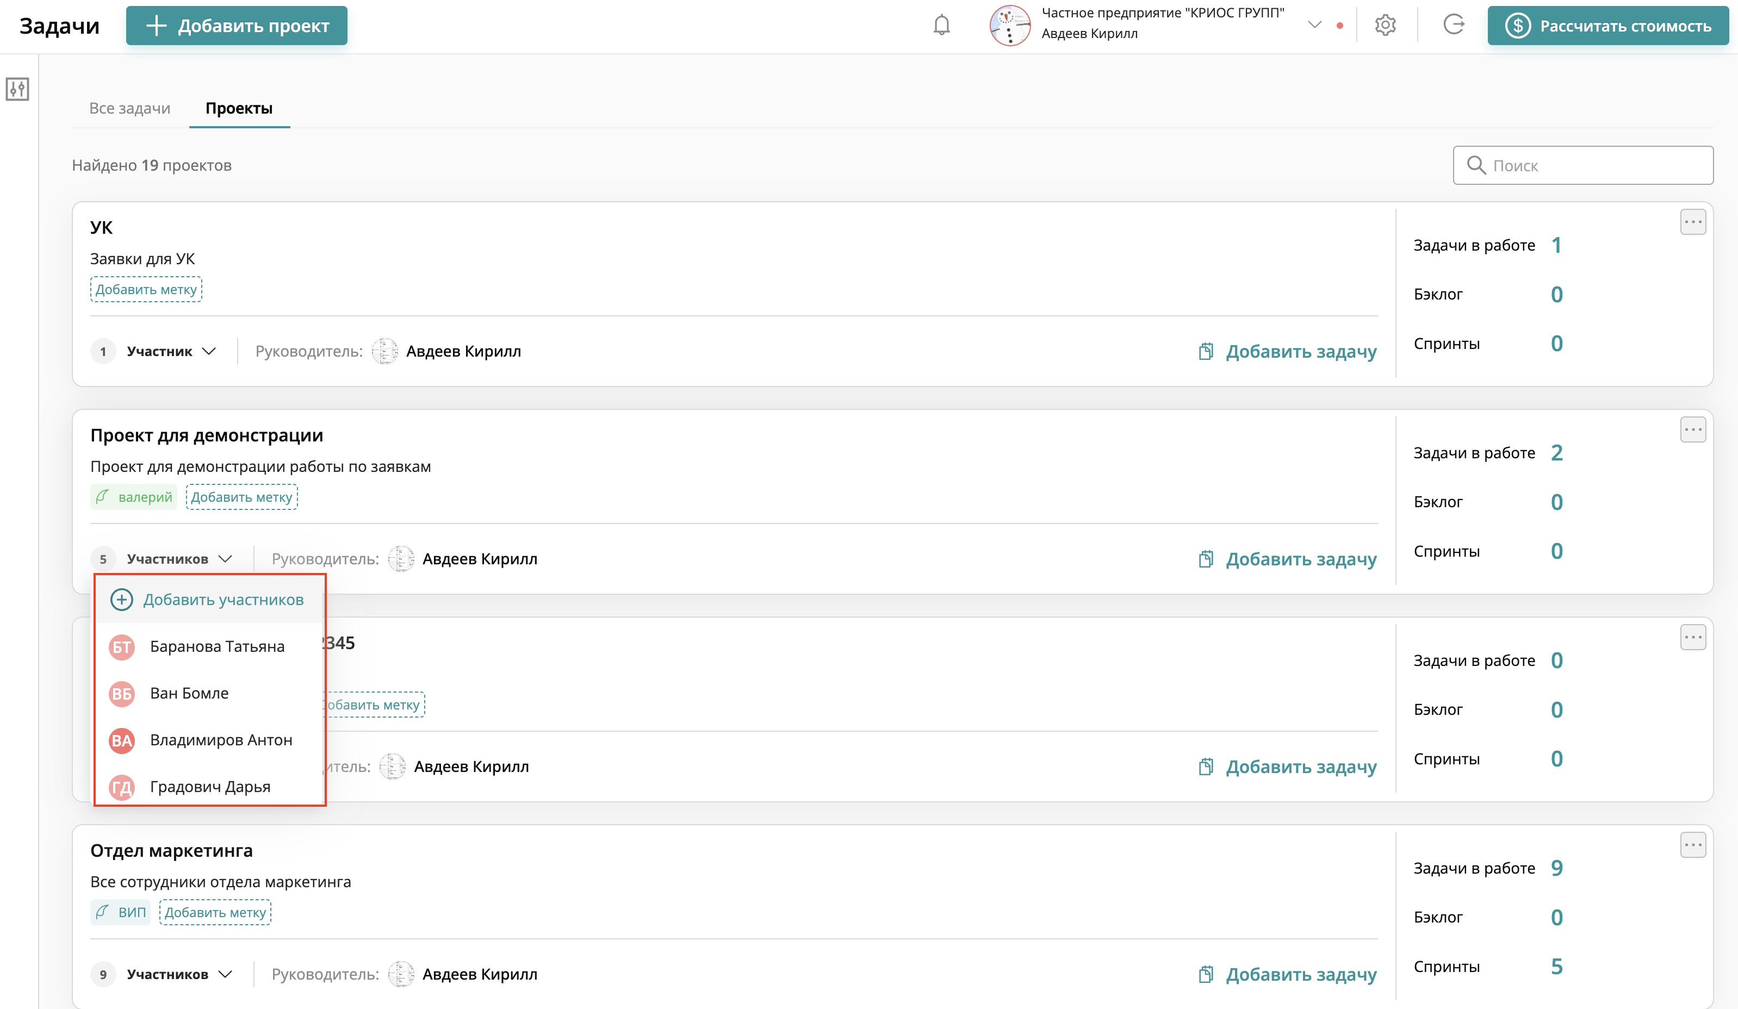Click the Добавить проект button

tap(237, 26)
